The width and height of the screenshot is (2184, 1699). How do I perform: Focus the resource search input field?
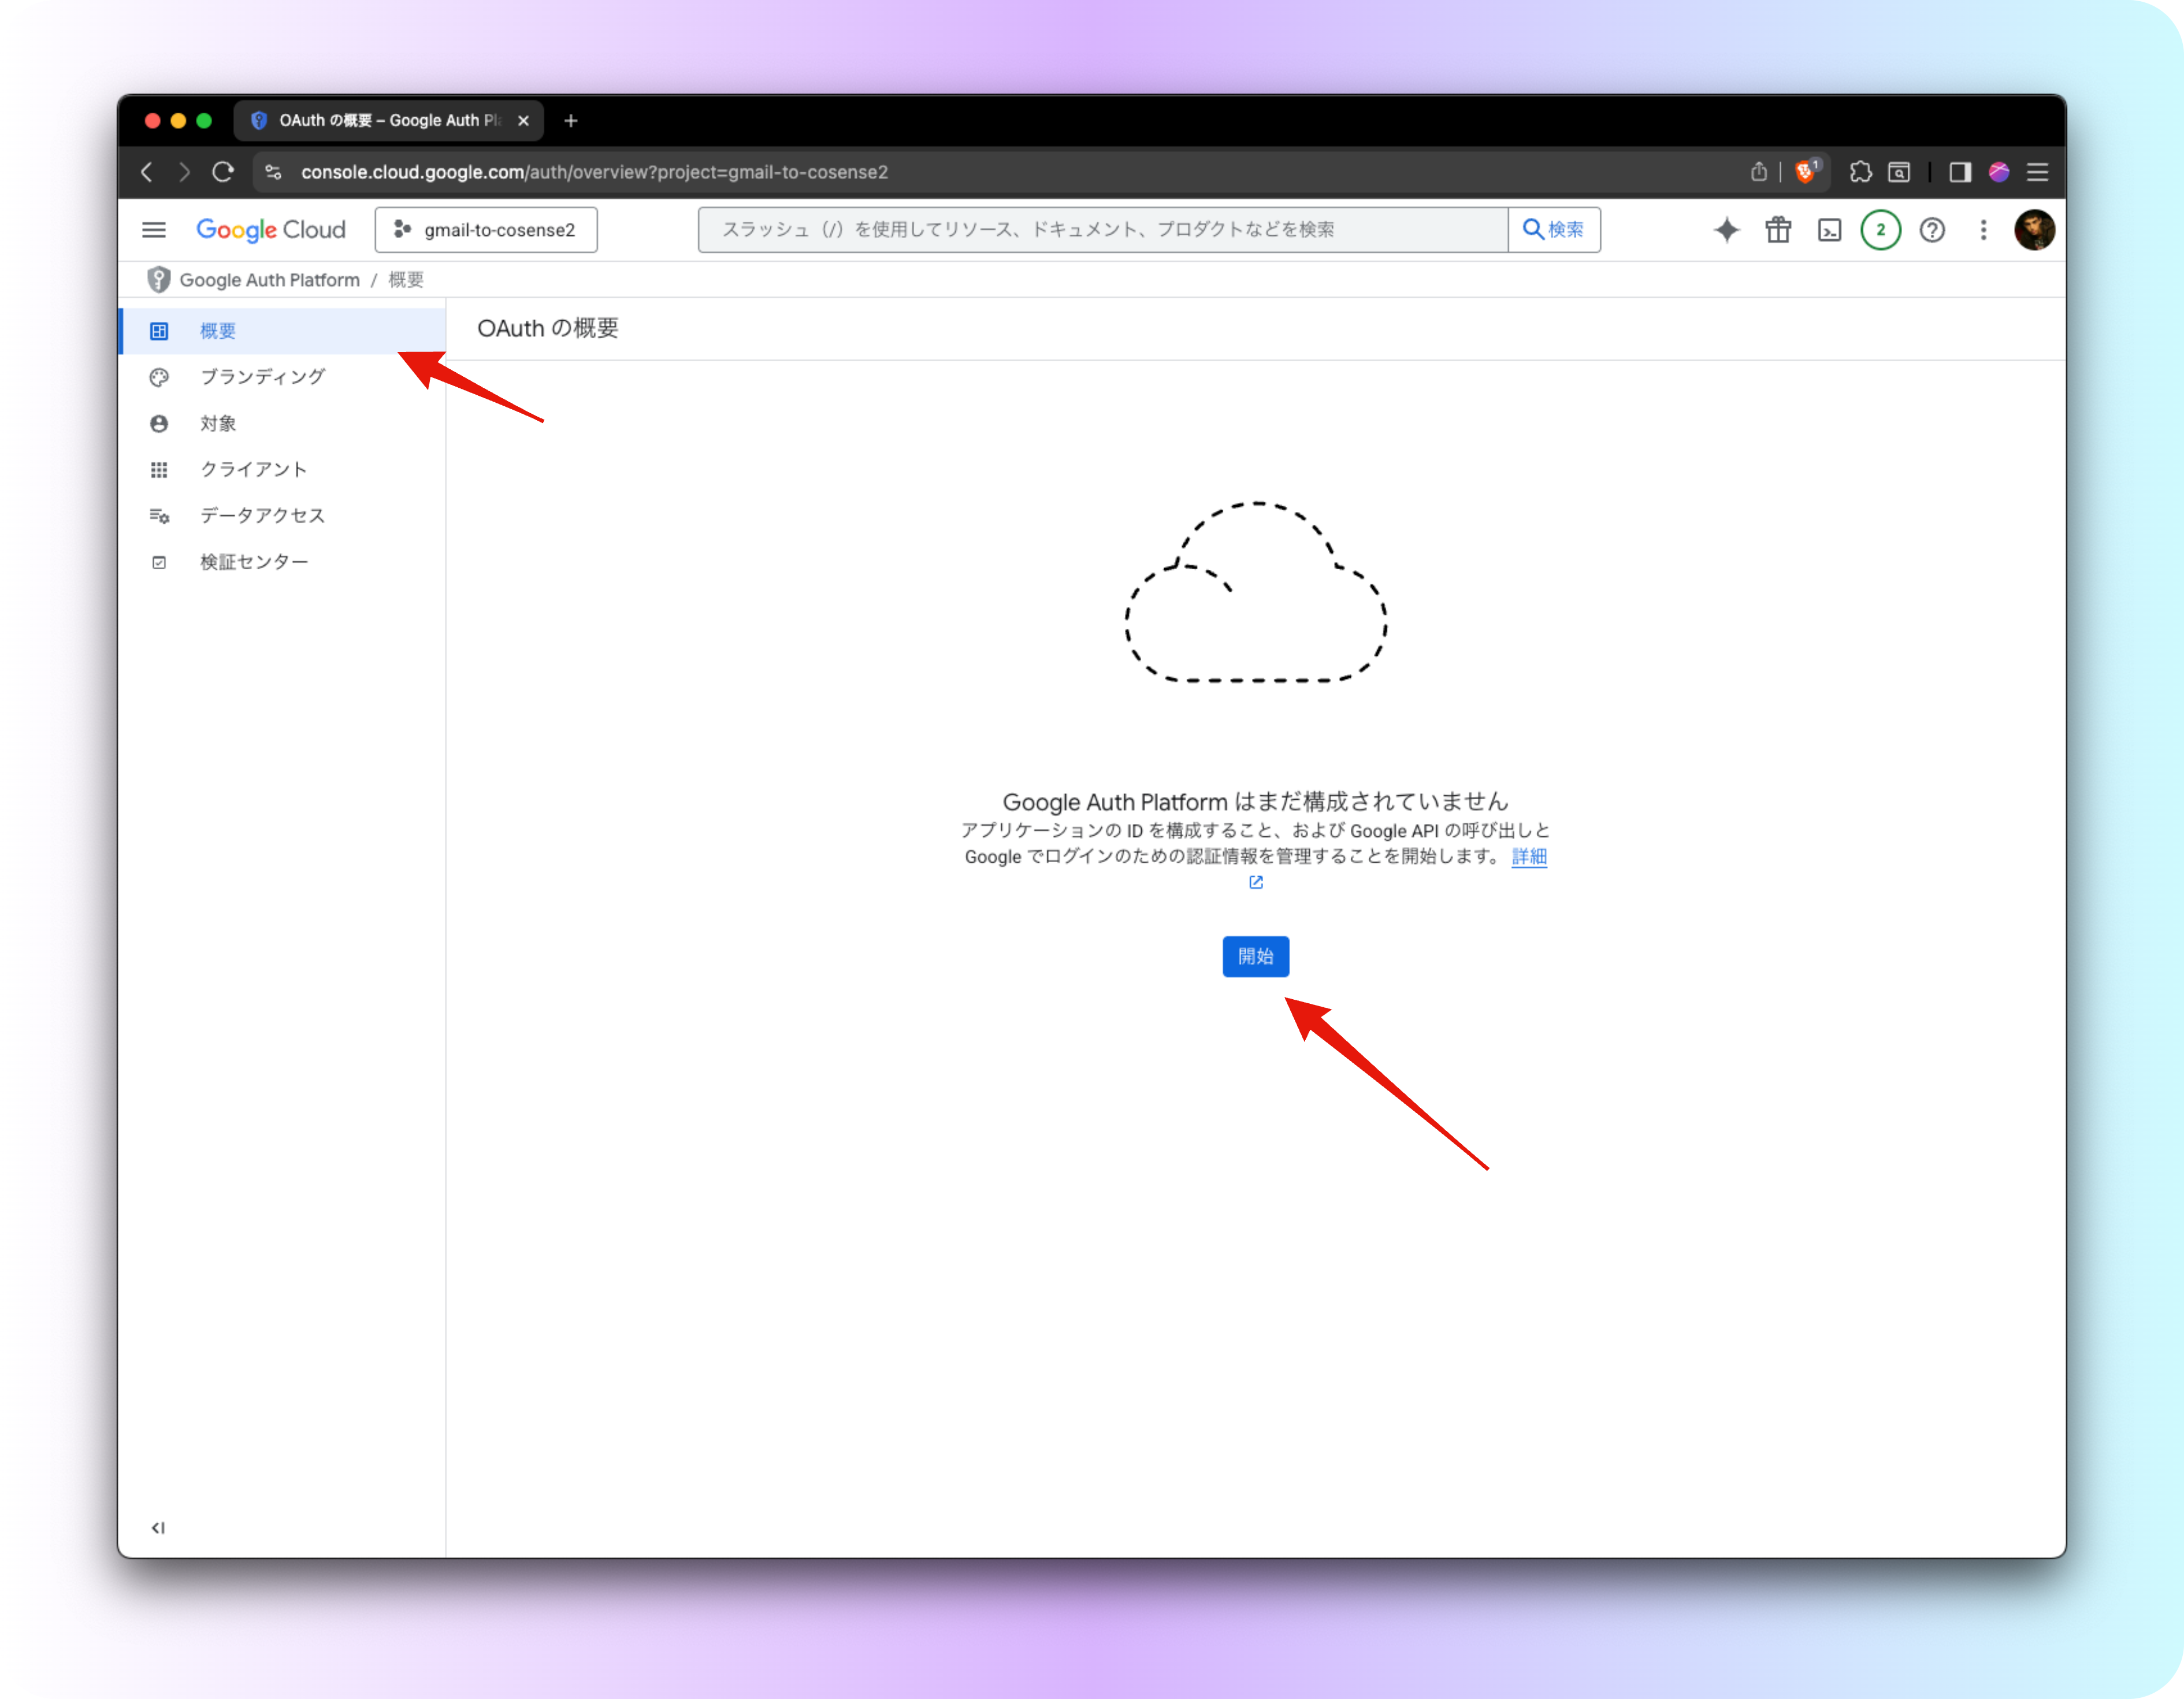coord(1103,230)
